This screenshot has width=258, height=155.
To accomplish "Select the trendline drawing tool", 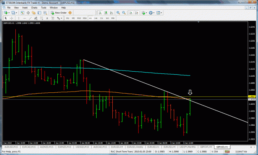I will coord(30,18).
